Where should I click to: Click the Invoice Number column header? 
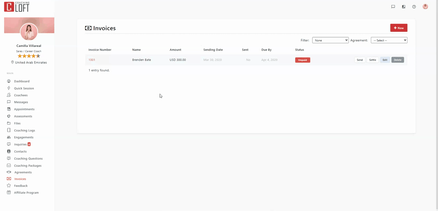[100, 50]
